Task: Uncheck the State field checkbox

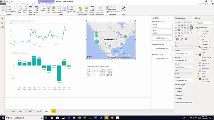Action: [198, 76]
